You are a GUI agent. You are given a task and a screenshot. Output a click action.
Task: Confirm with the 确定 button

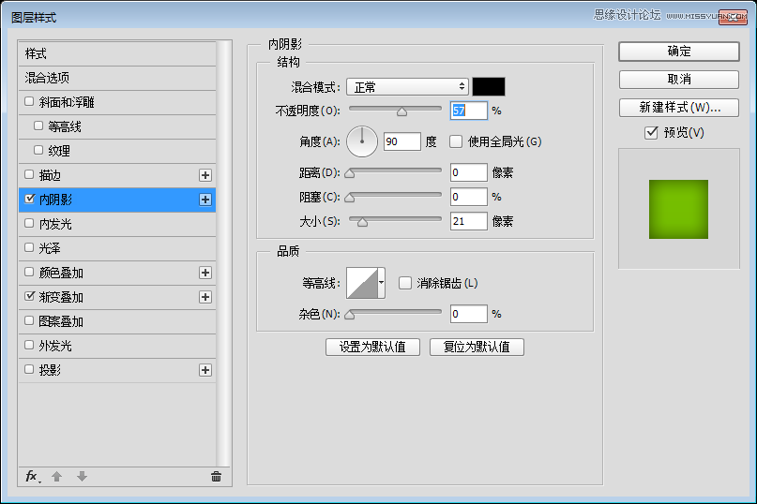point(679,52)
